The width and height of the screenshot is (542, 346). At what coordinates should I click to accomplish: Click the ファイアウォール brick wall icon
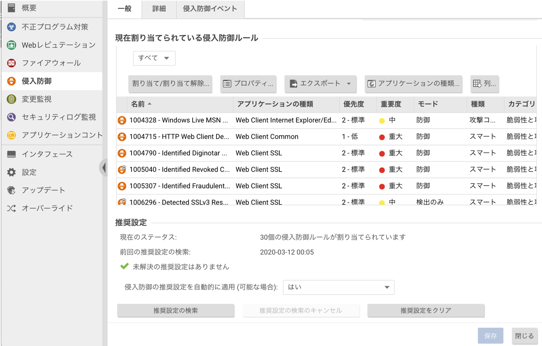[x=11, y=63]
